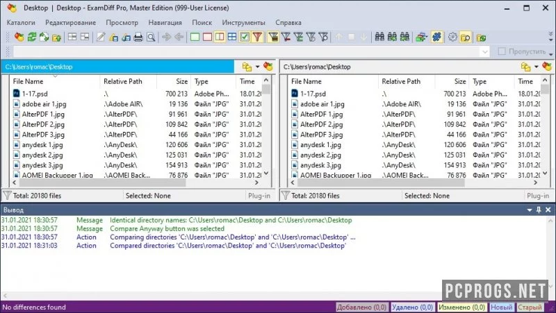Expand the filter bar overflow arrow
Image resolution: width=556 pixels, height=313 pixels.
[x=551, y=54]
